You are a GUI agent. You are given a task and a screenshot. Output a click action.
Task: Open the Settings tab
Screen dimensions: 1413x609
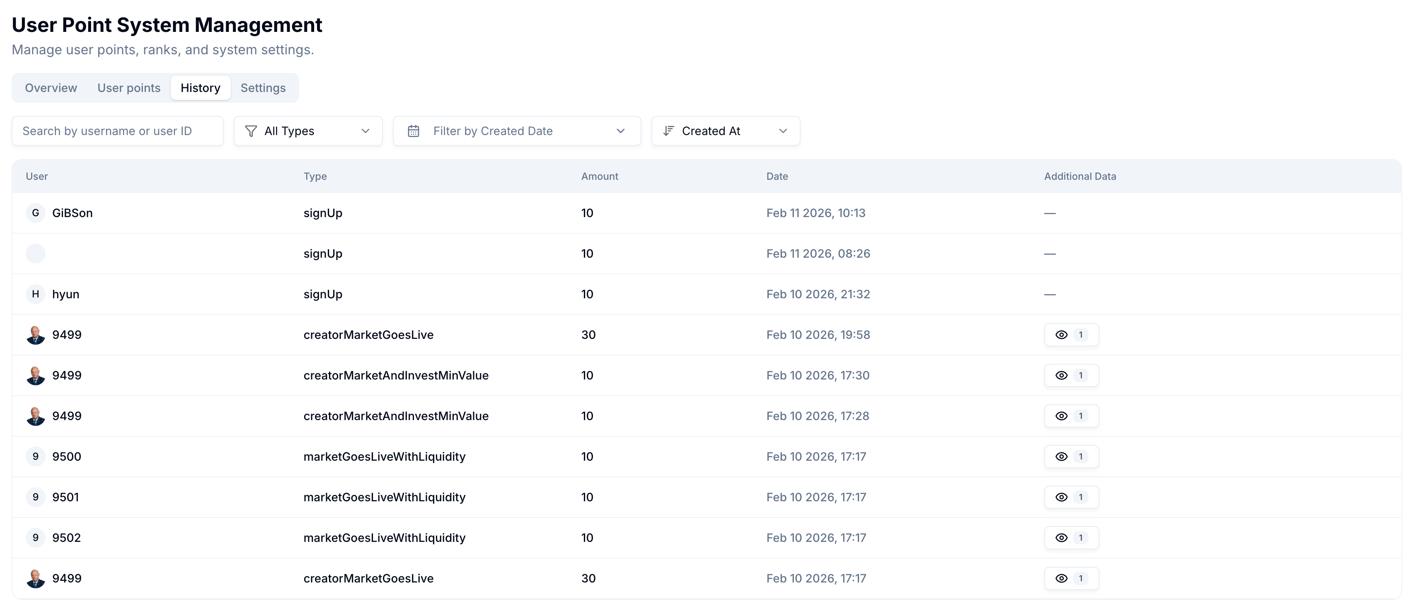263,88
